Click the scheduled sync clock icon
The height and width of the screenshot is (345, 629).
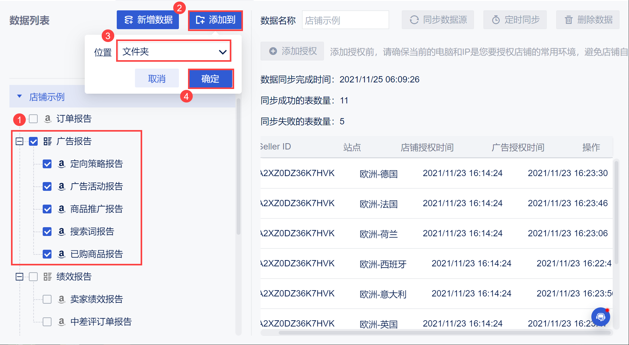496,20
